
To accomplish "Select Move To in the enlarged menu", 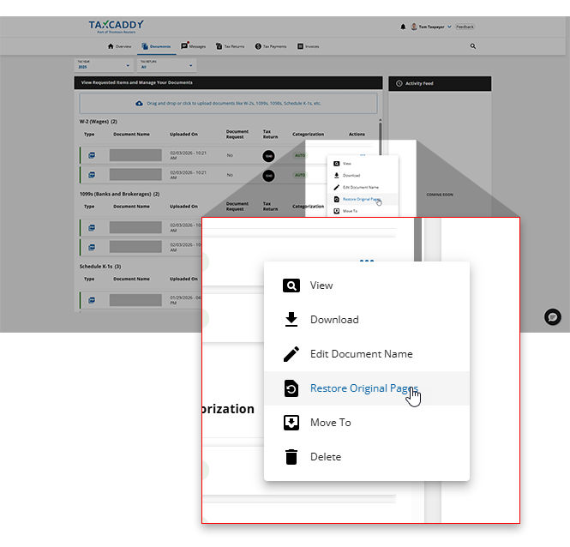I will [367, 423].
